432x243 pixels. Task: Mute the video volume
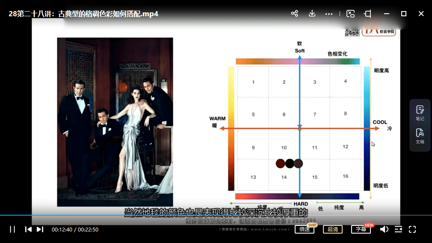point(384,229)
